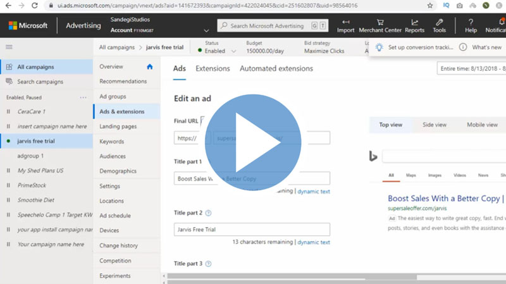Open Help menu
The width and height of the screenshot is (506, 284).
click(x=471, y=26)
